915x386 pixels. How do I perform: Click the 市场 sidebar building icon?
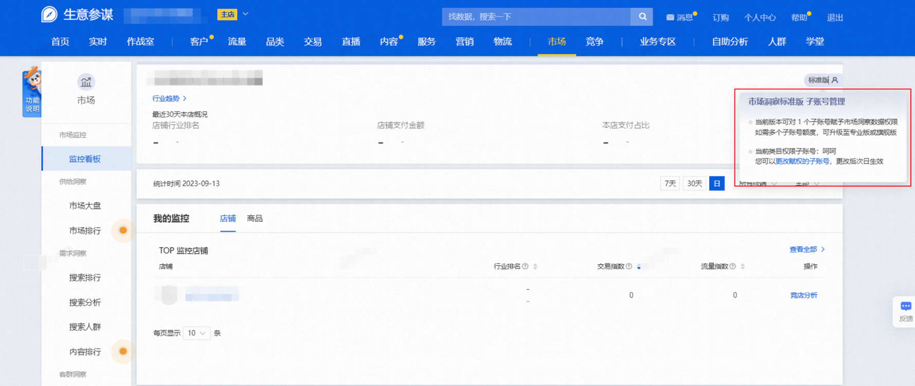[86, 82]
